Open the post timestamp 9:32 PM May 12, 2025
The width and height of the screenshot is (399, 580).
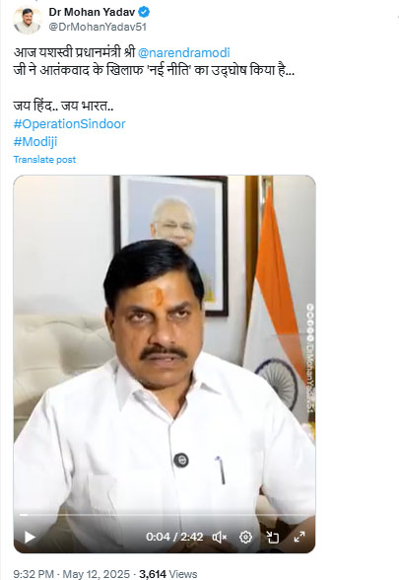[x=72, y=574]
